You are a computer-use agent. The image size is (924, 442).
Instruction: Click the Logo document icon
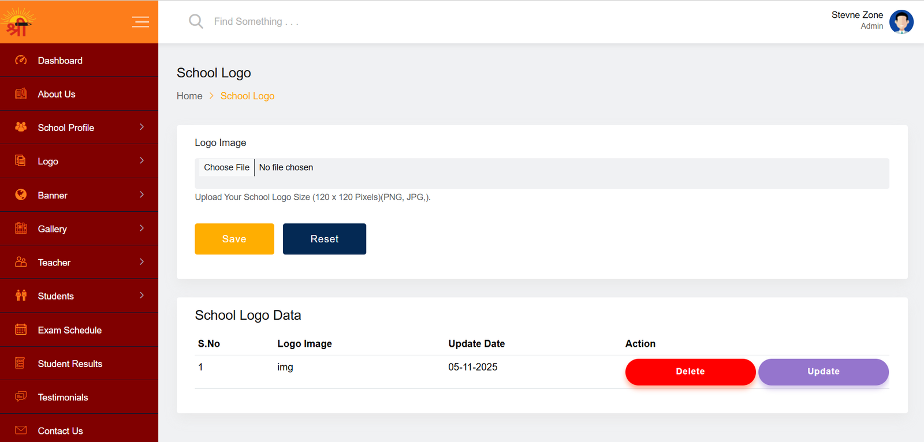(21, 161)
